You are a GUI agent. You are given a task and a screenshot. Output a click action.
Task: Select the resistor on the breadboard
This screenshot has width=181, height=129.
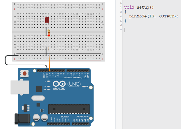(x=49, y=33)
